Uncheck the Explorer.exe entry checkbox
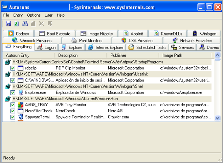This screenshot has width=223, height=163. click(x=13, y=92)
